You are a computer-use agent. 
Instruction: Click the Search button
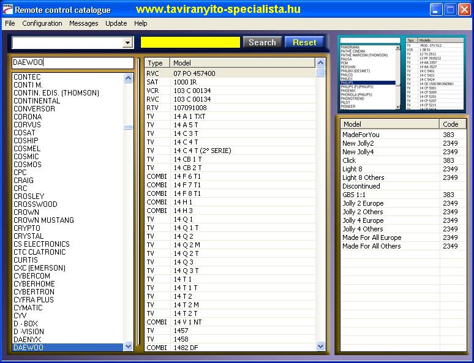262,42
